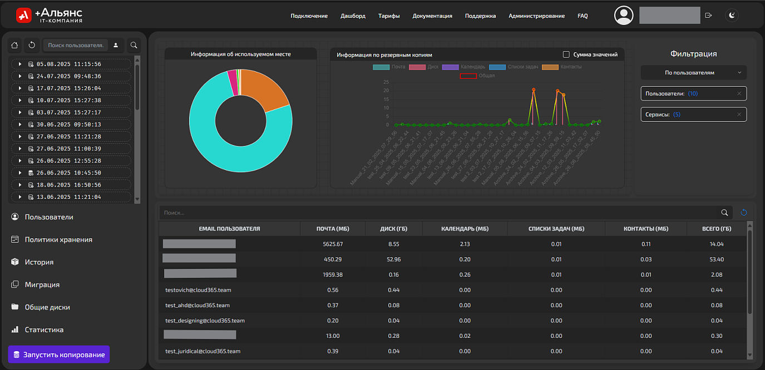Expand the 30.06.2025 09:50:13 backup entry
This screenshot has width=765, height=370.
(20, 124)
